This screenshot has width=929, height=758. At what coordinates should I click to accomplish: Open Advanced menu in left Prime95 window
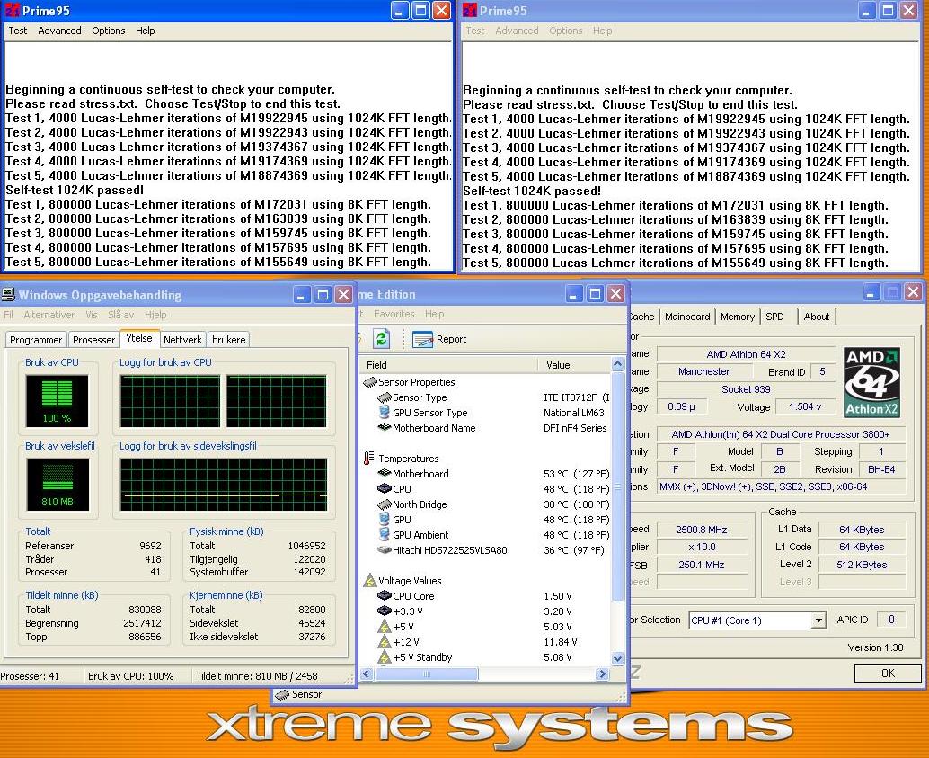pyautogui.click(x=59, y=31)
